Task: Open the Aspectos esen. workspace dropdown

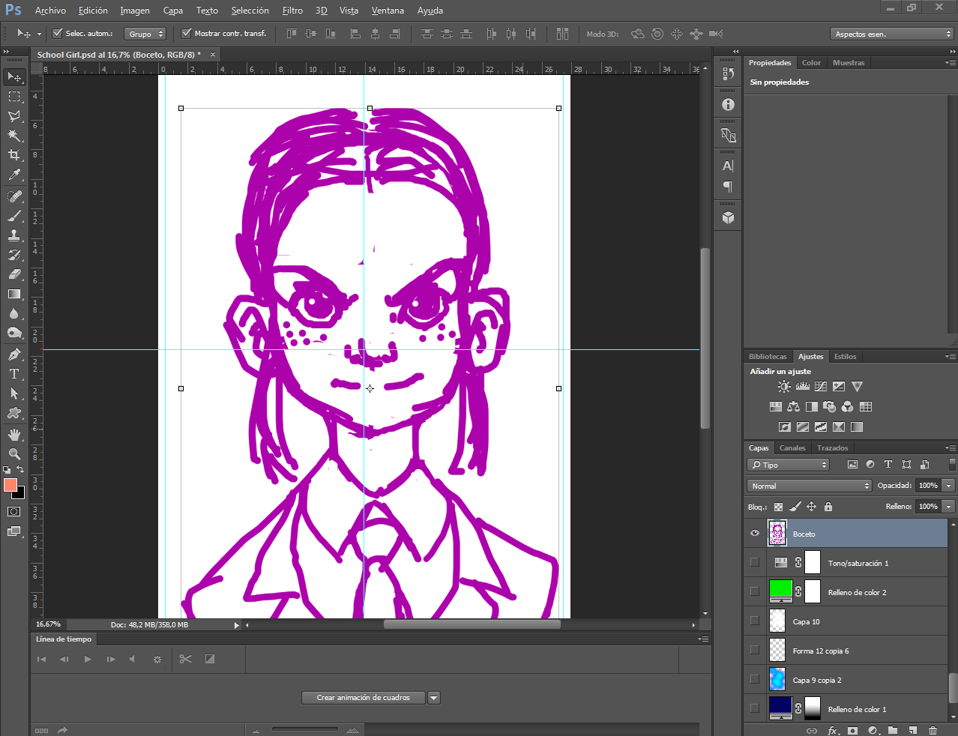Action: (x=891, y=34)
